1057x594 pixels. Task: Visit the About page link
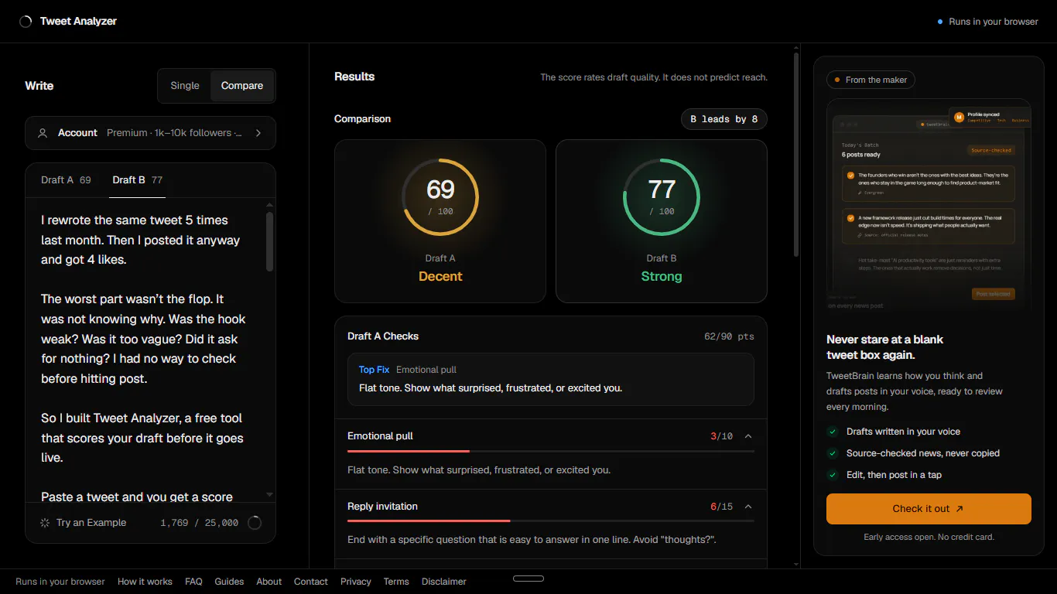[x=269, y=582]
